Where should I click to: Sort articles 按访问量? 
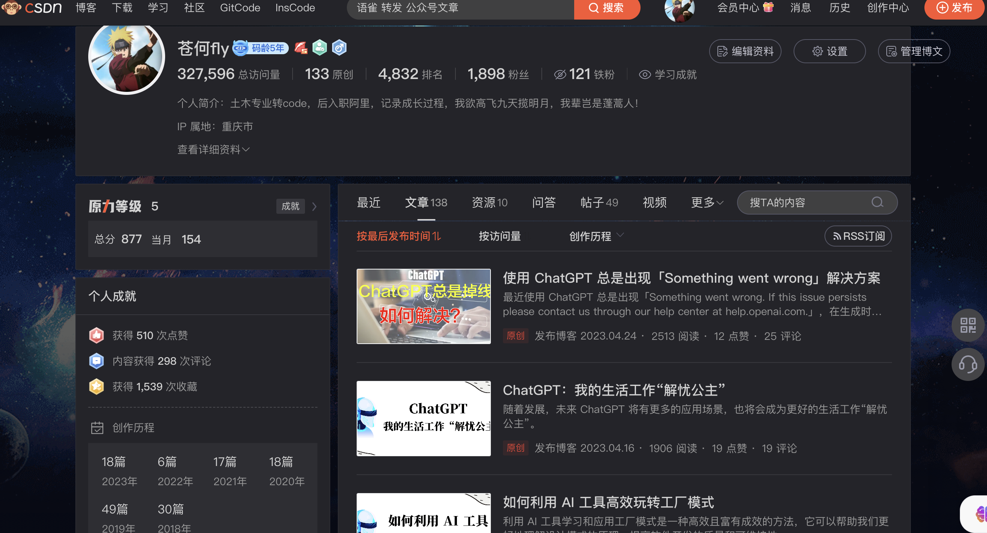[x=500, y=236]
